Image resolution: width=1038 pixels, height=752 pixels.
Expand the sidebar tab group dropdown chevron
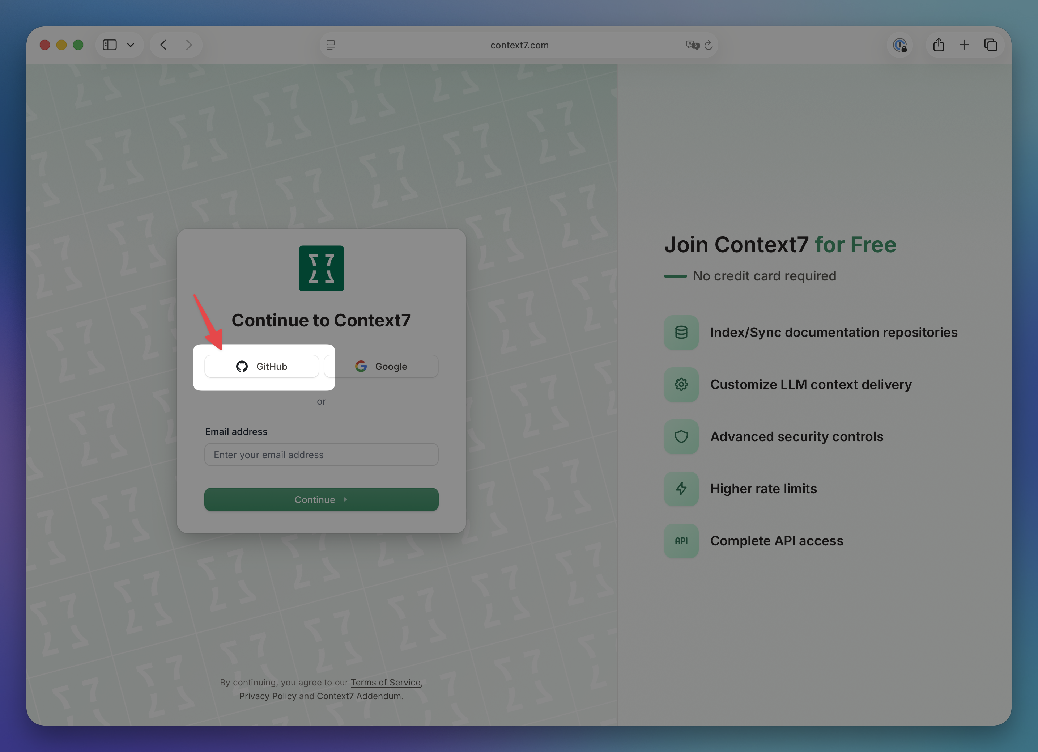click(131, 45)
